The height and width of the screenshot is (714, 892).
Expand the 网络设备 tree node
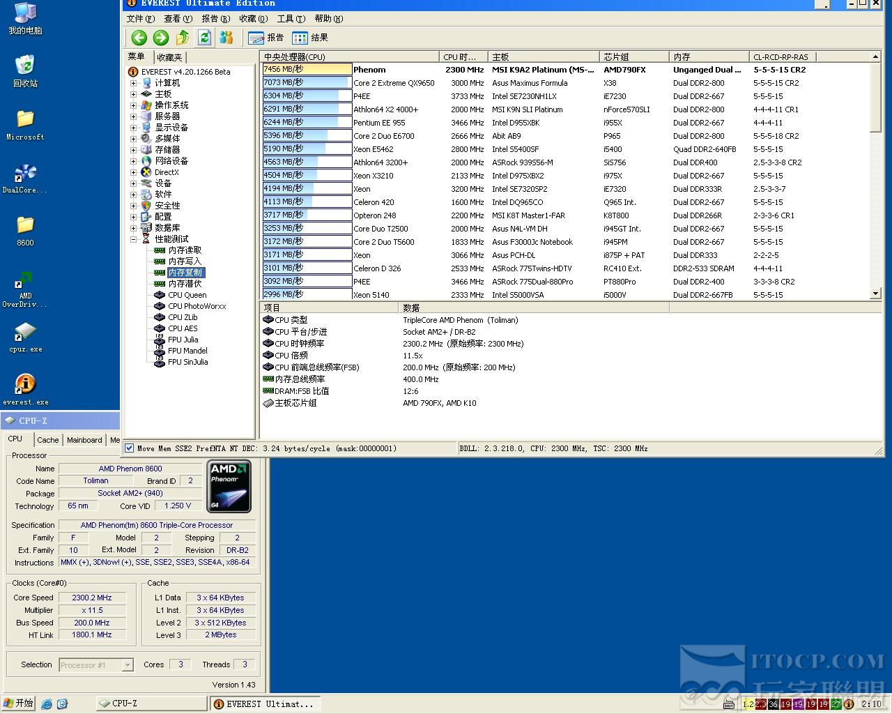(x=133, y=161)
